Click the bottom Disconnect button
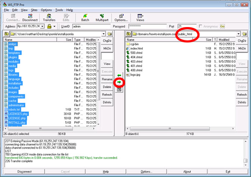The width and height of the screenshot is (251, 177). (x=24, y=172)
